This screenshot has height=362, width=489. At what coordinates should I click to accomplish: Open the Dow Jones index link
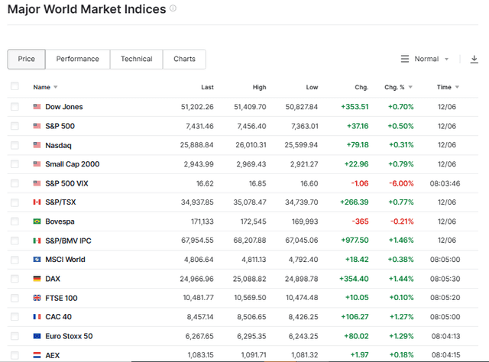[64, 107]
